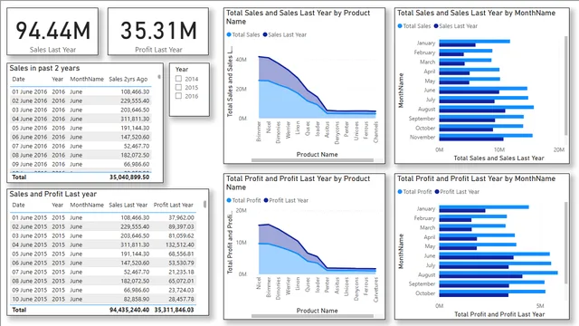Select the 01 June 2015 row date
This screenshot has height=326, width=579.
tap(30, 217)
